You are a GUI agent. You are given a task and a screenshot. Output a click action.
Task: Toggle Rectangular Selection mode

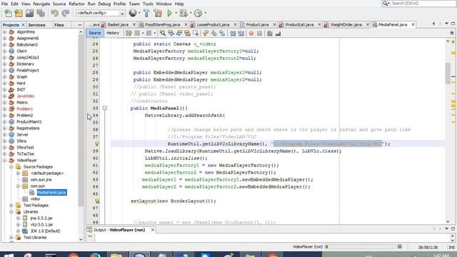tap(195, 34)
